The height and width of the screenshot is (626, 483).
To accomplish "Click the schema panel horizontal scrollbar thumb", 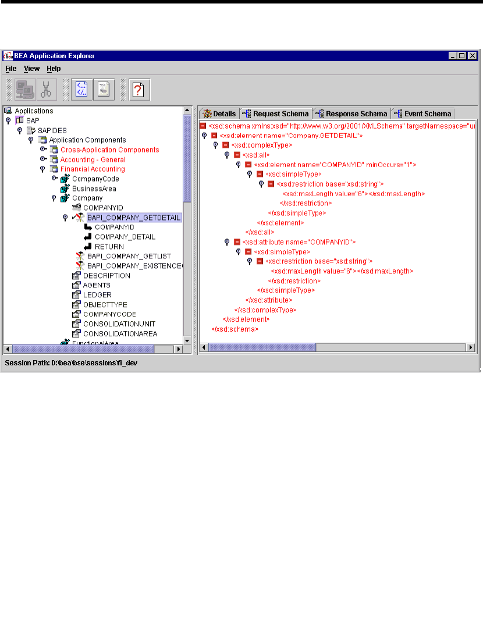I will (x=262, y=347).
